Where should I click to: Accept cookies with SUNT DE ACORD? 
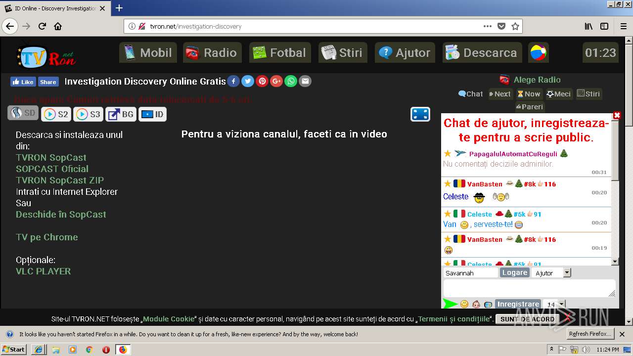coord(527,319)
